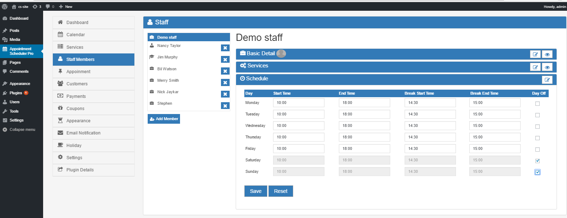Expand the Schedule section header
567x218 pixels.
[257, 79]
